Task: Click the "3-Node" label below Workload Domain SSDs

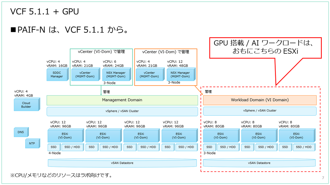Action: point(210,153)
